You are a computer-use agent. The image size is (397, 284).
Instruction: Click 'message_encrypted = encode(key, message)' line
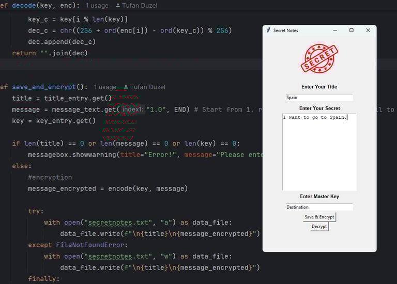(x=108, y=189)
